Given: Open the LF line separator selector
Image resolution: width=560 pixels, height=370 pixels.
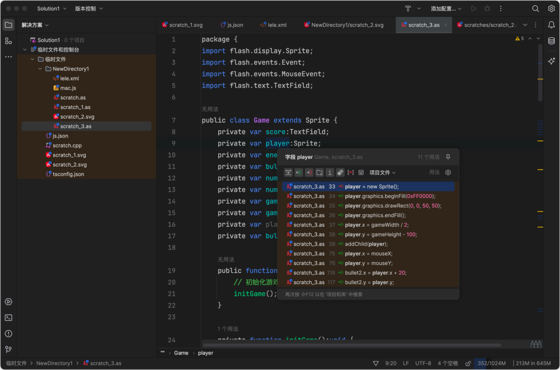Looking at the screenshot, I should [406, 364].
